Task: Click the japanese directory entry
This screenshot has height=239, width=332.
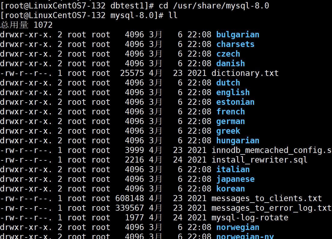Action: [x=235, y=179]
